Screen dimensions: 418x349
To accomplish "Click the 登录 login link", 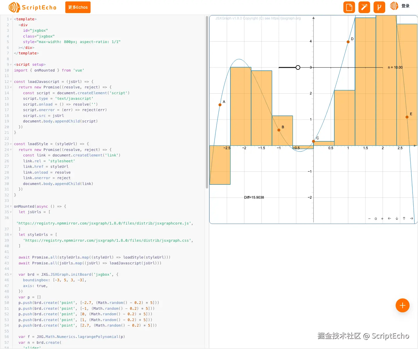I will click(x=406, y=6).
